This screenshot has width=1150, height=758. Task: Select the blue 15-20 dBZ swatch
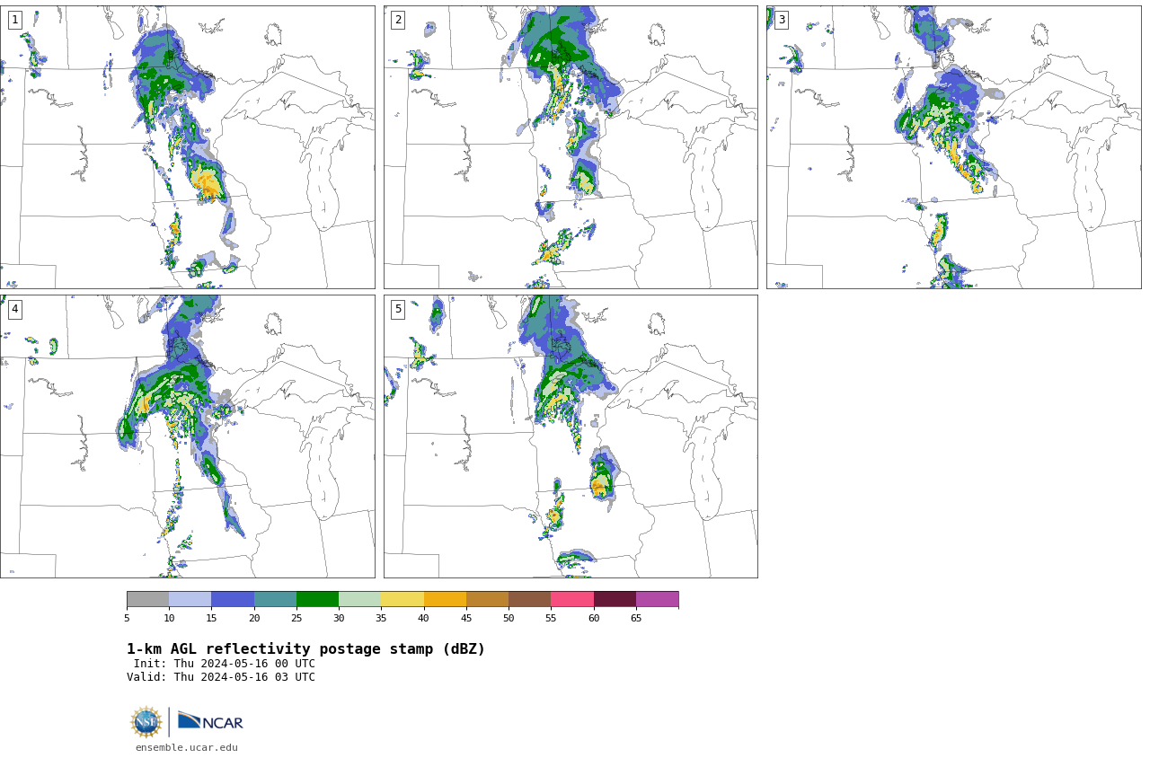tap(233, 599)
